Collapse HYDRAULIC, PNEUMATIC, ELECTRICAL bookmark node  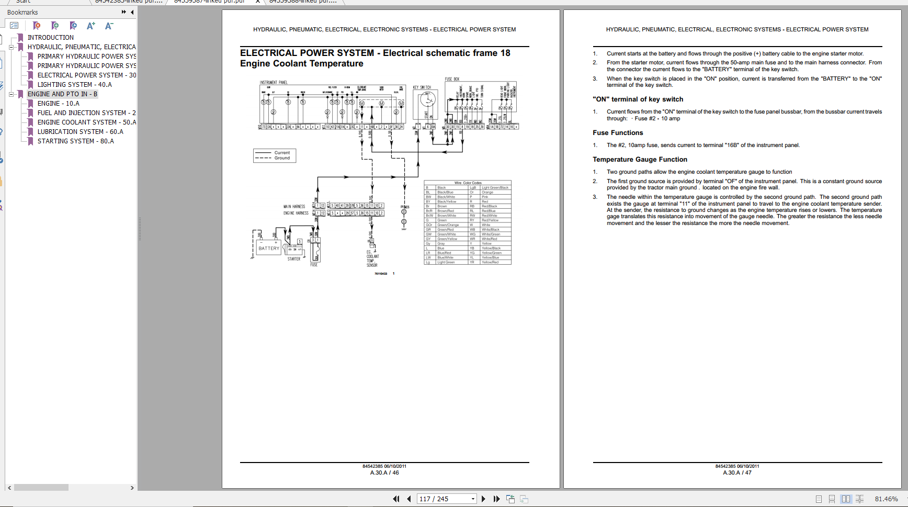pyautogui.click(x=12, y=47)
